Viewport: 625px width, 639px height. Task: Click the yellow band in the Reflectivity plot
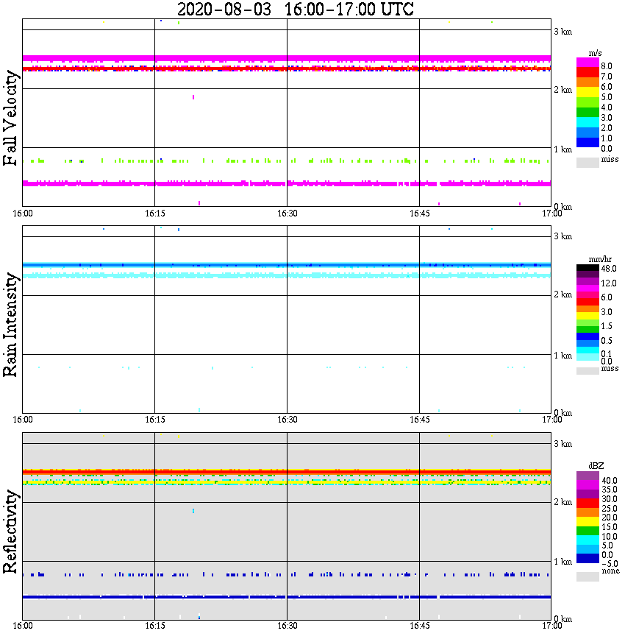coord(287,482)
